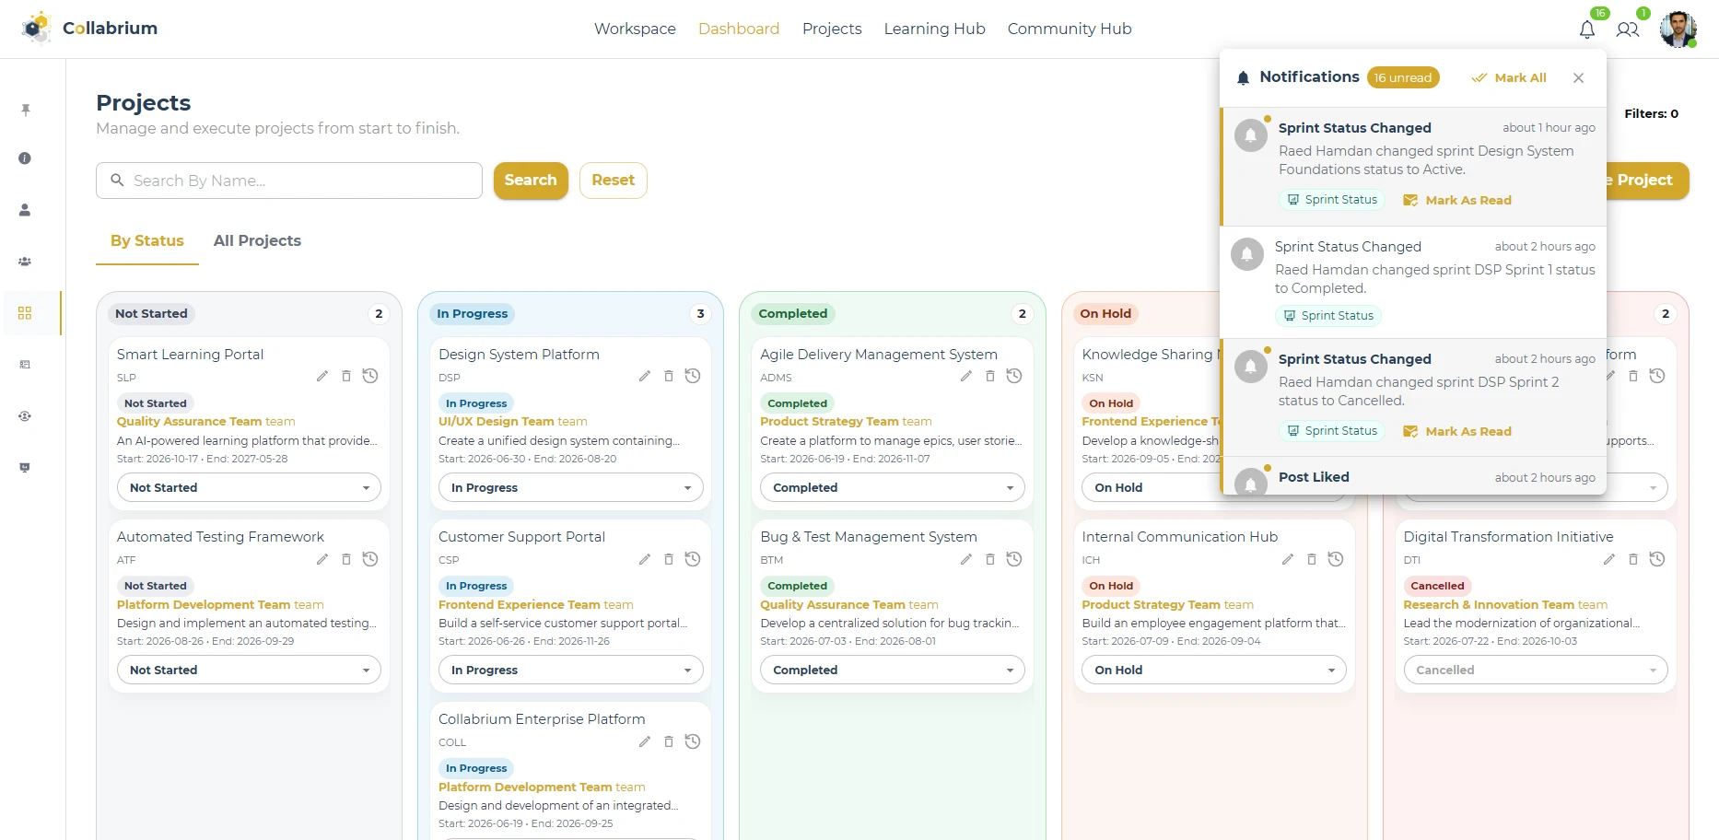Click the Search button
The image size is (1719, 840).
[x=531, y=181]
